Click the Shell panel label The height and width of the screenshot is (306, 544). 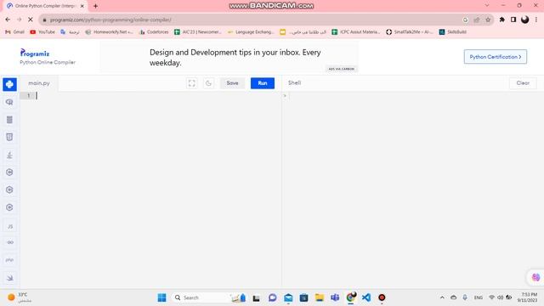(x=294, y=83)
